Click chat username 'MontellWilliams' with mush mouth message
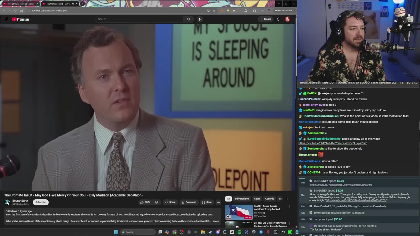Image resolution: width=420 pixels, height=236 pixels. [309, 122]
